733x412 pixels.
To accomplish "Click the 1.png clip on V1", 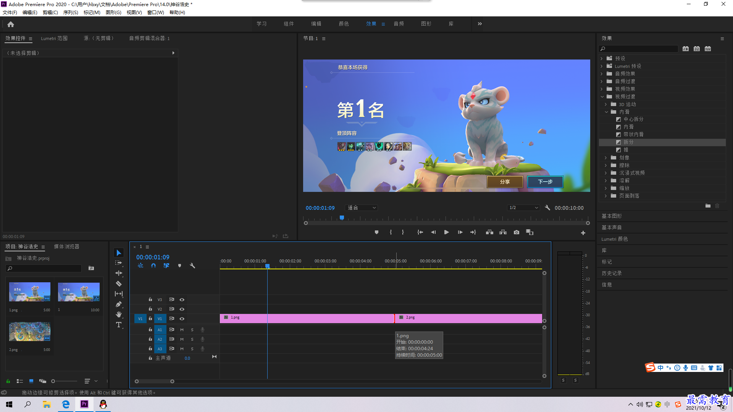I will (307, 319).
